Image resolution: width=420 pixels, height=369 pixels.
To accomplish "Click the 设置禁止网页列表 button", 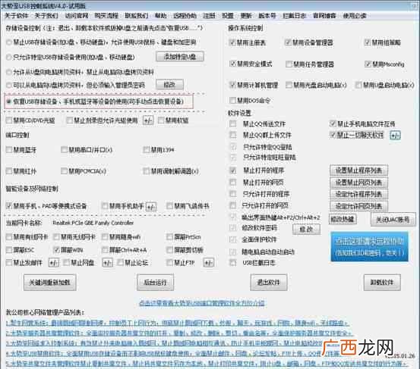I will 358,183.
